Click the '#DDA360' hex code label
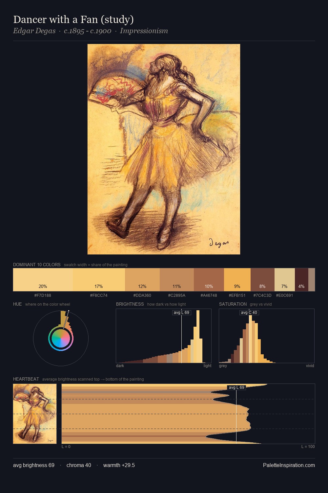328x493 pixels. 142,295
